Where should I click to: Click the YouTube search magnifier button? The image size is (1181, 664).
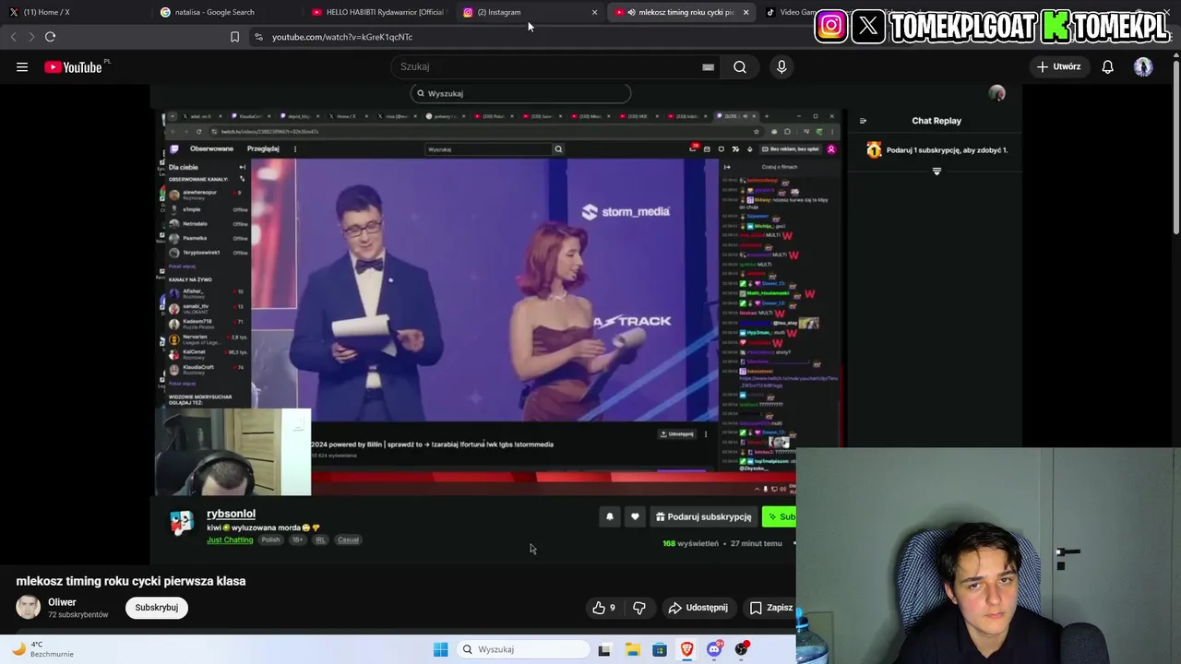coord(740,66)
